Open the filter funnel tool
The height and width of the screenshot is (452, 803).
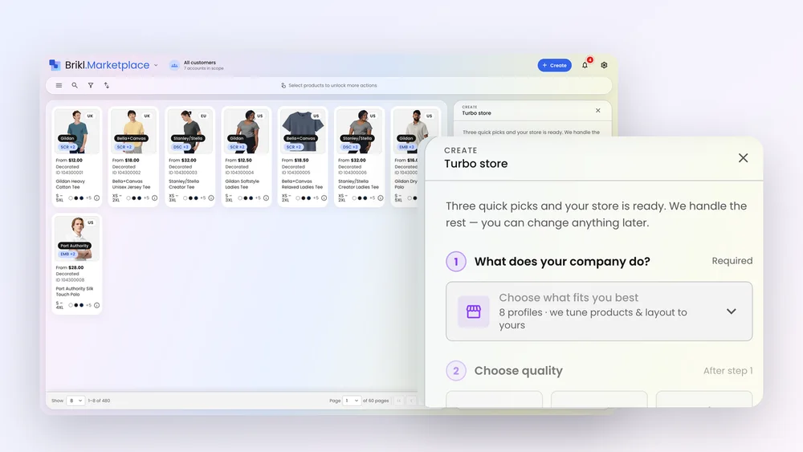pos(91,85)
